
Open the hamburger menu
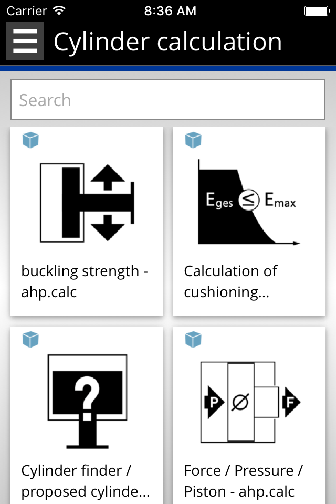coord(25,41)
